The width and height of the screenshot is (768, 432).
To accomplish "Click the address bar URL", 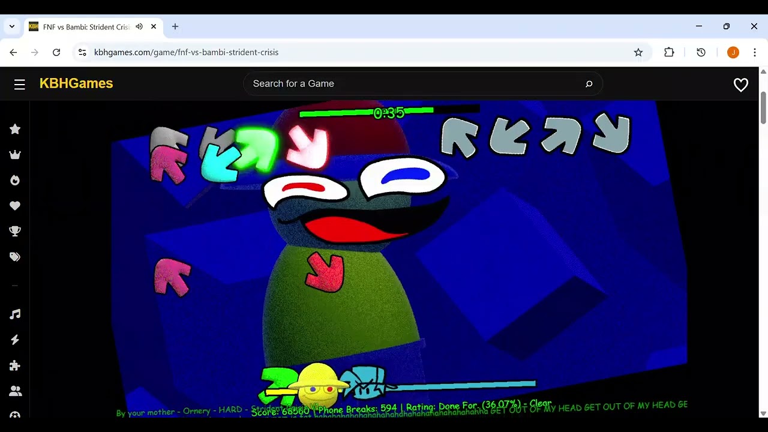I will click(x=186, y=52).
